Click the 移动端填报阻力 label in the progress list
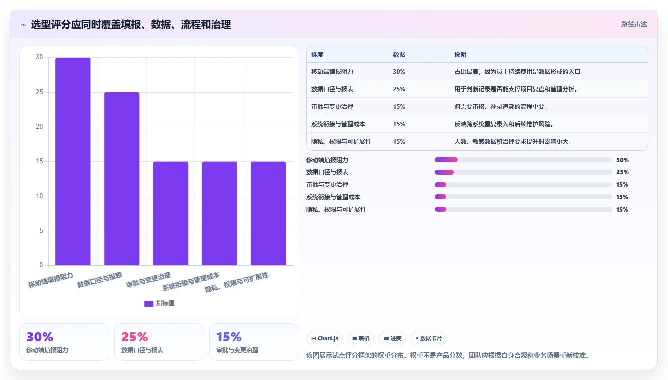Image resolution: width=668 pixels, height=380 pixels. tap(327, 160)
